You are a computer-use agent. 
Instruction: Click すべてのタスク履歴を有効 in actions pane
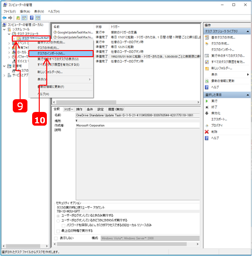pyautogui.click(x=228, y=62)
